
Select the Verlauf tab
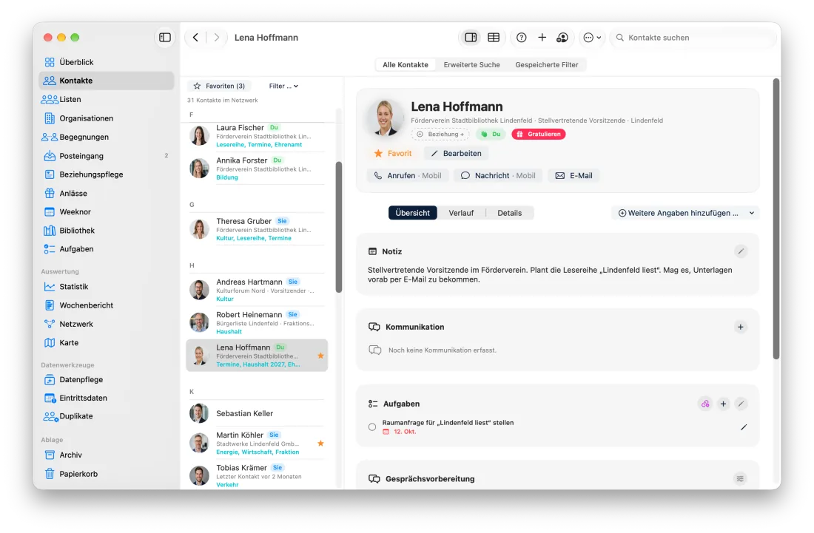click(x=461, y=213)
